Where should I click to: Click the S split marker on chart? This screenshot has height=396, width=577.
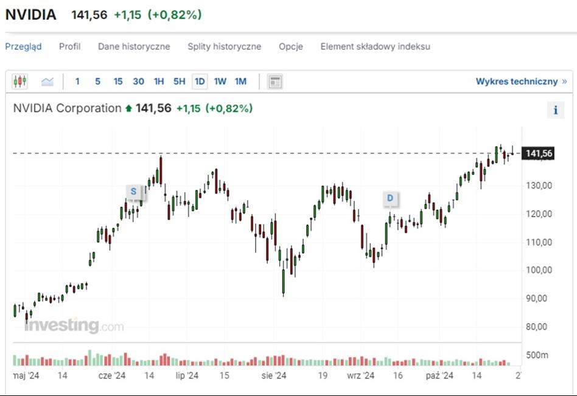pos(133,191)
